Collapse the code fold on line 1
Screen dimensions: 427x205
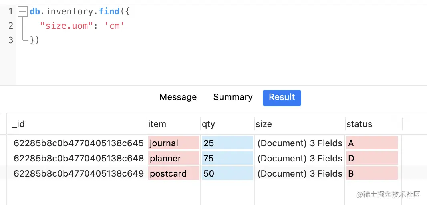click(23, 12)
